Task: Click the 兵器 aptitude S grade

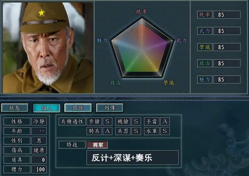Action: tap(136, 131)
